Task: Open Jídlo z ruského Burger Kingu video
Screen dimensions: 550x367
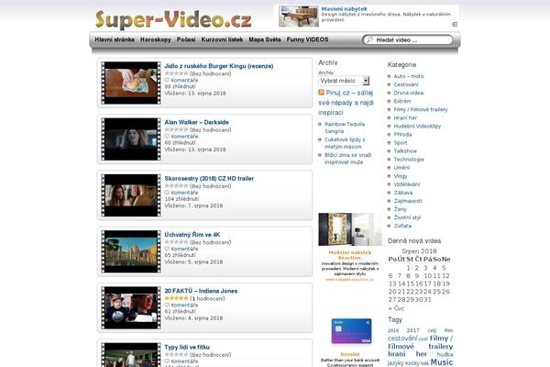Action: (x=219, y=66)
